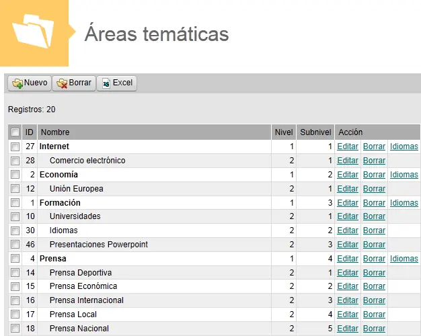Edit the Formación area
This screenshot has width=421, height=336.
[x=348, y=203]
